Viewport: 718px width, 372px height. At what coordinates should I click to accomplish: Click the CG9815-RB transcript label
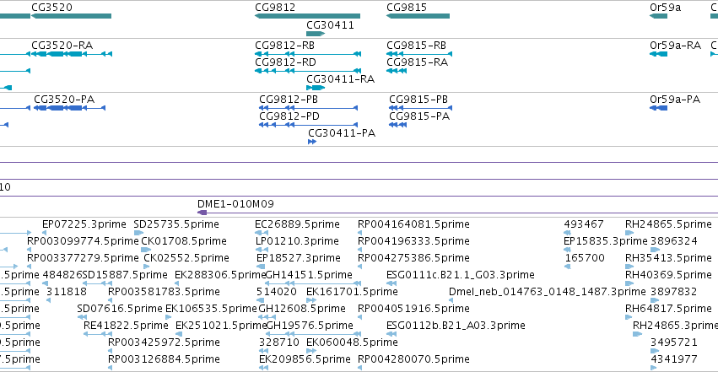click(416, 46)
